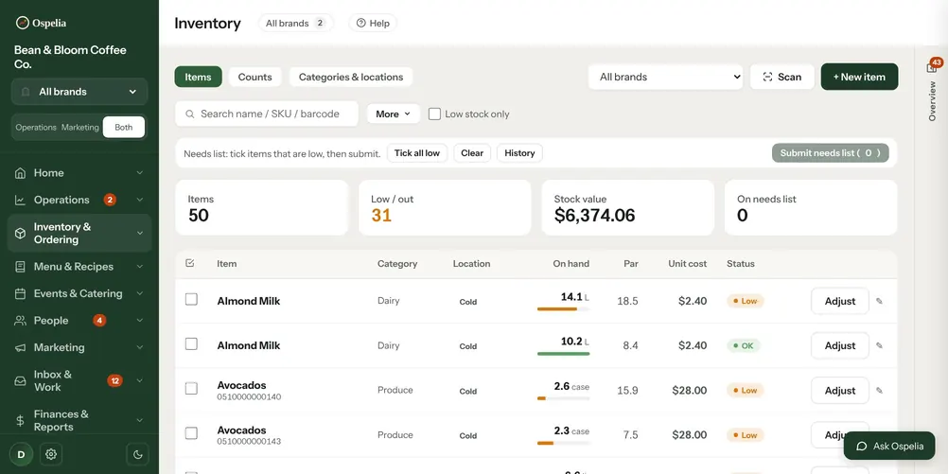Screen dimensions: 948x474
Task: Open needs list History
Action: point(519,153)
